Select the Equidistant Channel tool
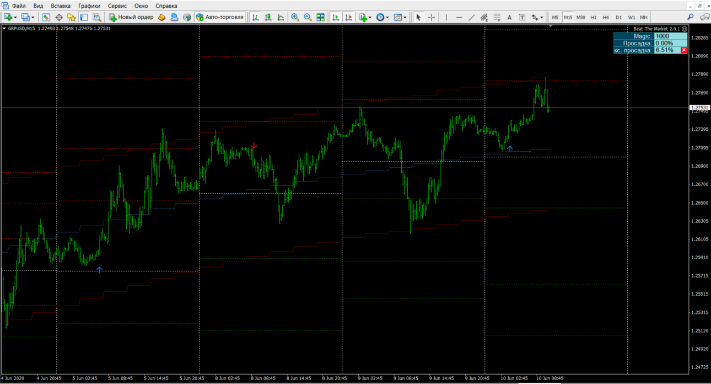 click(484, 17)
